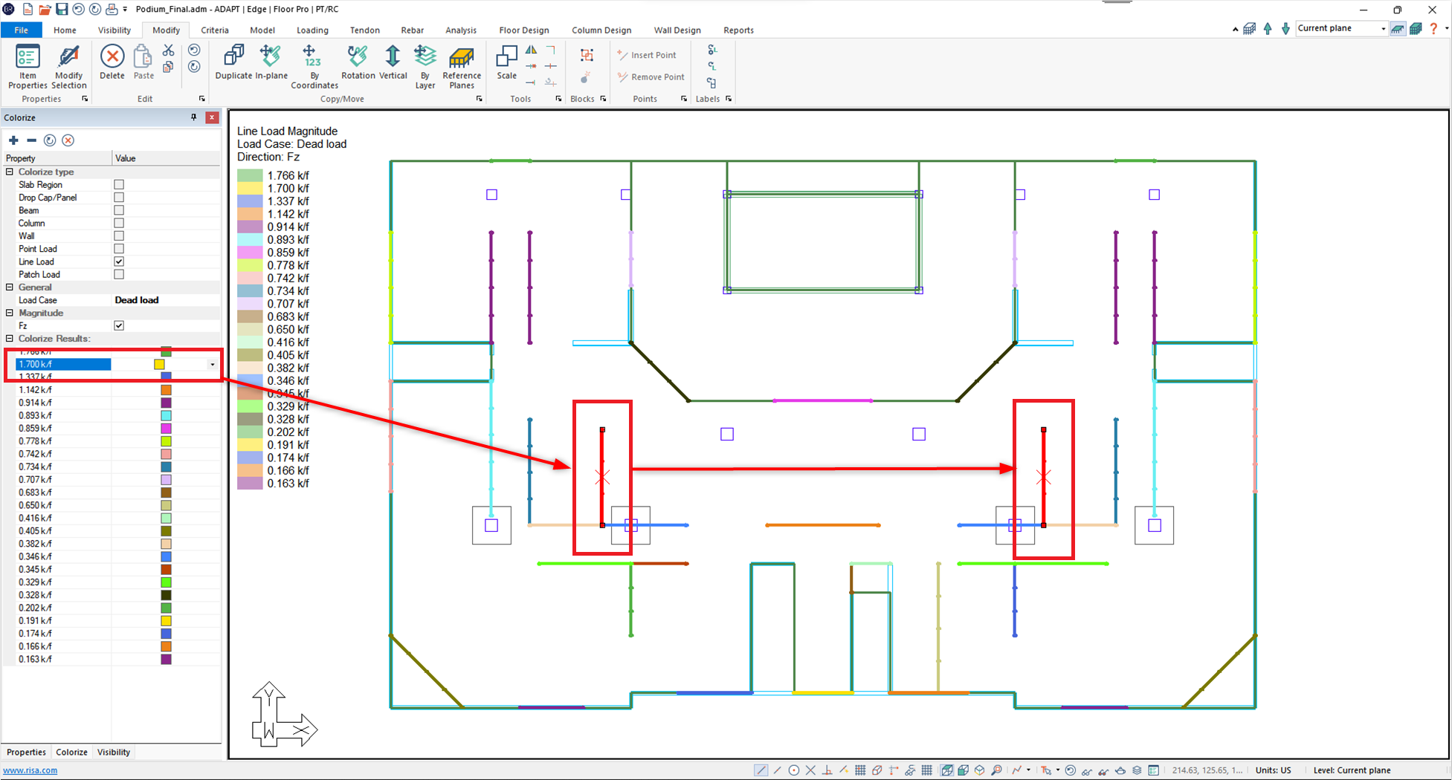
Task: Click the Modify Selection icon
Action: [x=68, y=65]
